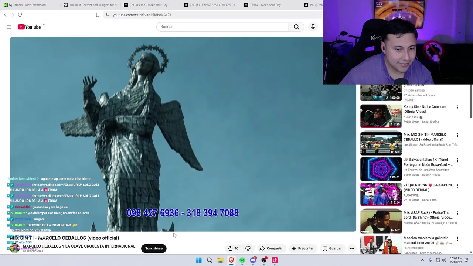Open Marcelo Ceballos channel name link

(x=79, y=246)
